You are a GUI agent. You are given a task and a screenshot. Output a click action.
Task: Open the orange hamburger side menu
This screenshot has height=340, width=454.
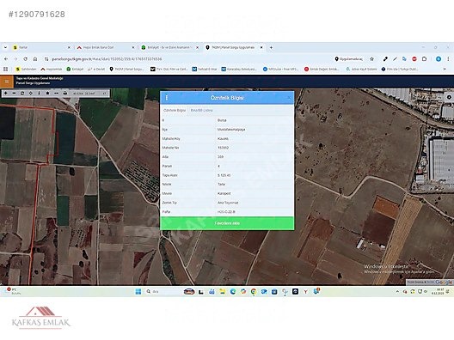(7, 82)
